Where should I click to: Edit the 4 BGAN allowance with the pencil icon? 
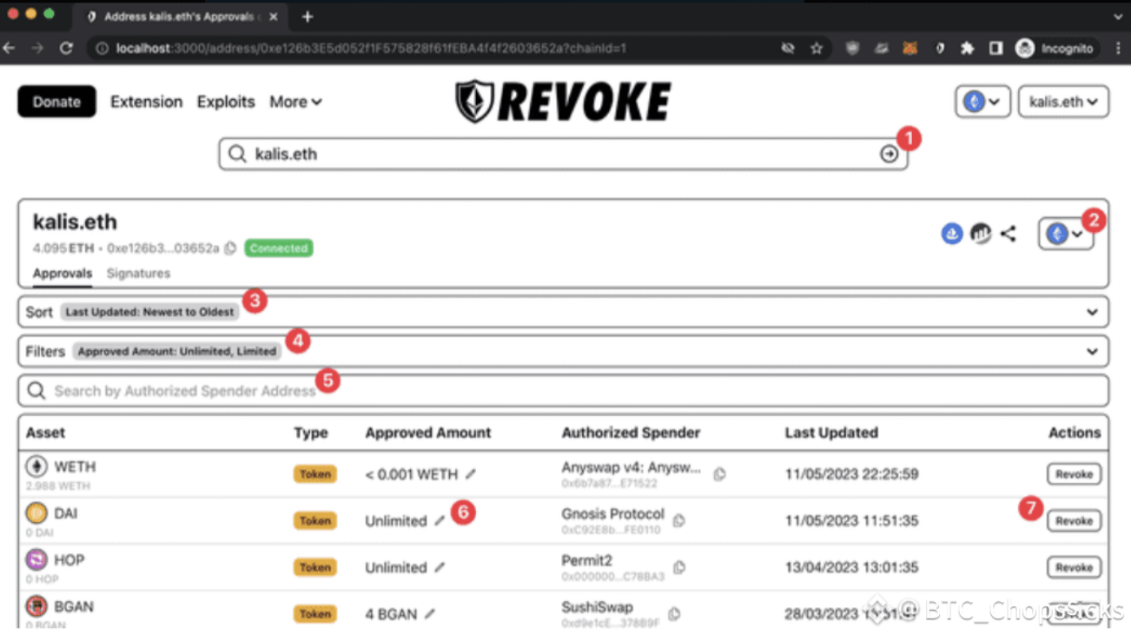click(x=430, y=614)
